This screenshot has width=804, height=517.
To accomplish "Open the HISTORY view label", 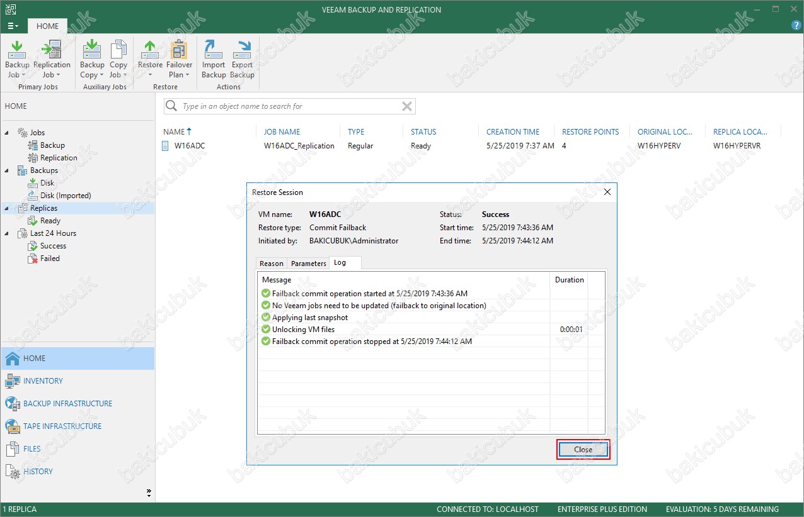I will [38, 472].
